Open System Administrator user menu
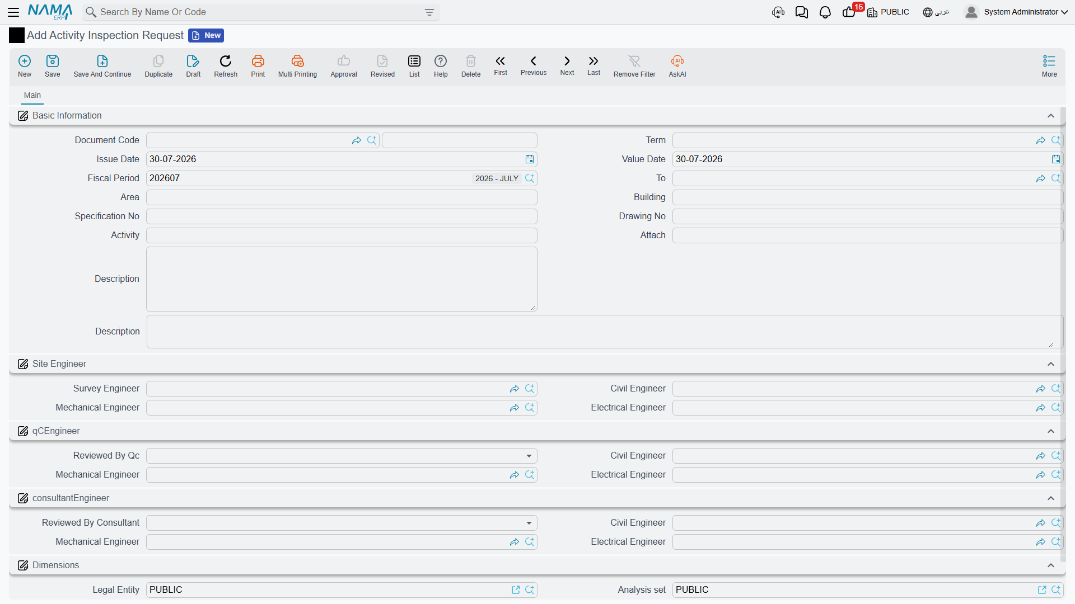The image size is (1075, 604). 1016,12
